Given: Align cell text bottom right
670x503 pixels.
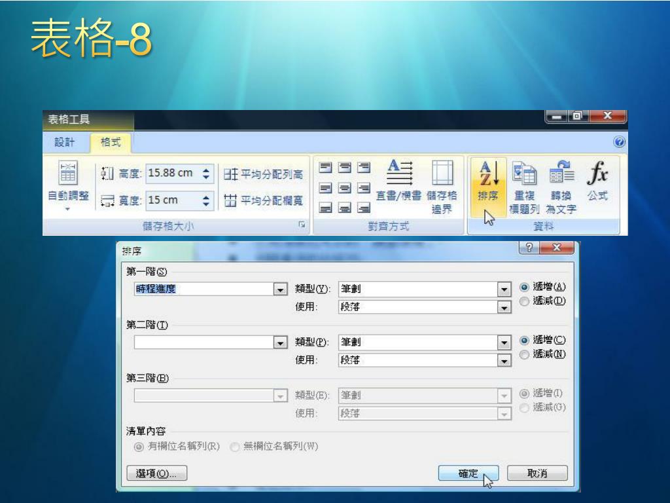Looking at the screenshot, I should [364, 208].
